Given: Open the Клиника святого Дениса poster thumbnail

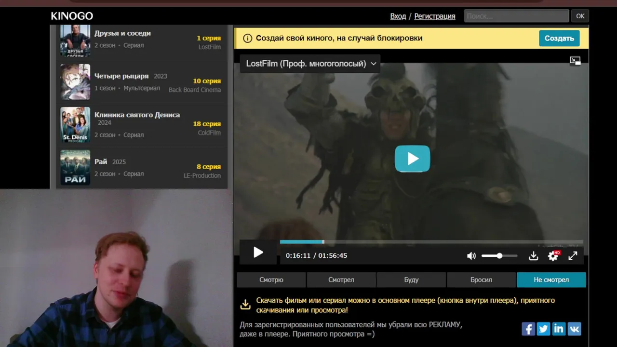Looking at the screenshot, I should point(75,125).
